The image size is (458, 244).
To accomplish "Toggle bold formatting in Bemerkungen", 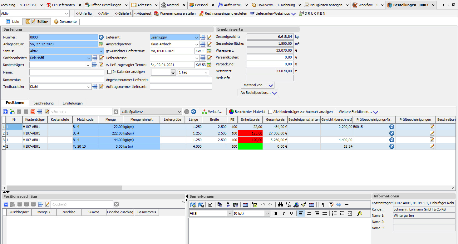I will [x=276, y=213].
